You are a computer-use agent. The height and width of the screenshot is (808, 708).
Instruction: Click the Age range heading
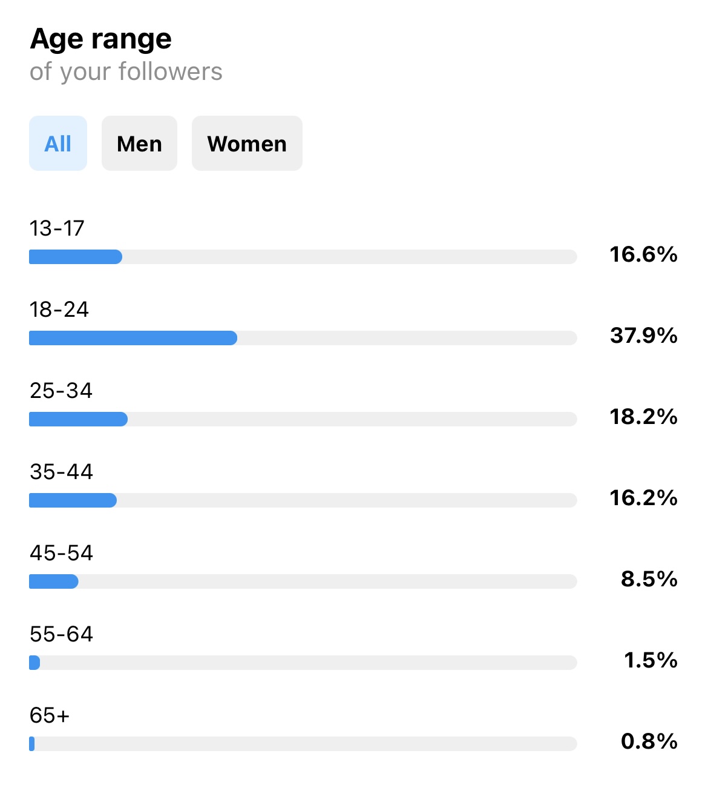pos(101,40)
